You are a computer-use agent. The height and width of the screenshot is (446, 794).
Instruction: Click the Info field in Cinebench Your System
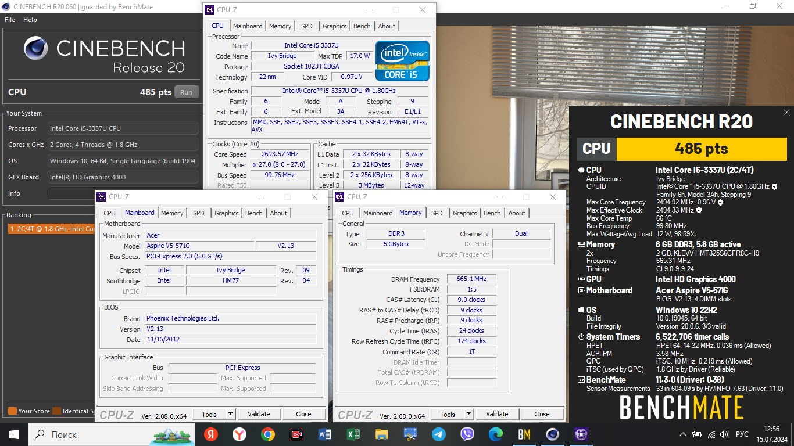[x=123, y=193]
